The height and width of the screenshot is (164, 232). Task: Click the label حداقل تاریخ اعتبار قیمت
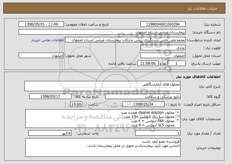[x=202, y=104]
